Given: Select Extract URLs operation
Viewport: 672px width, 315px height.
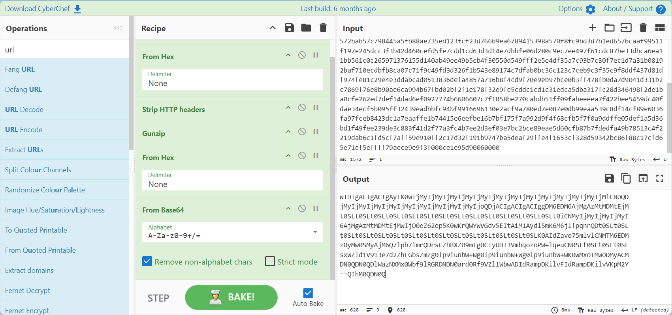Looking at the screenshot, I should click(x=64, y=150).
